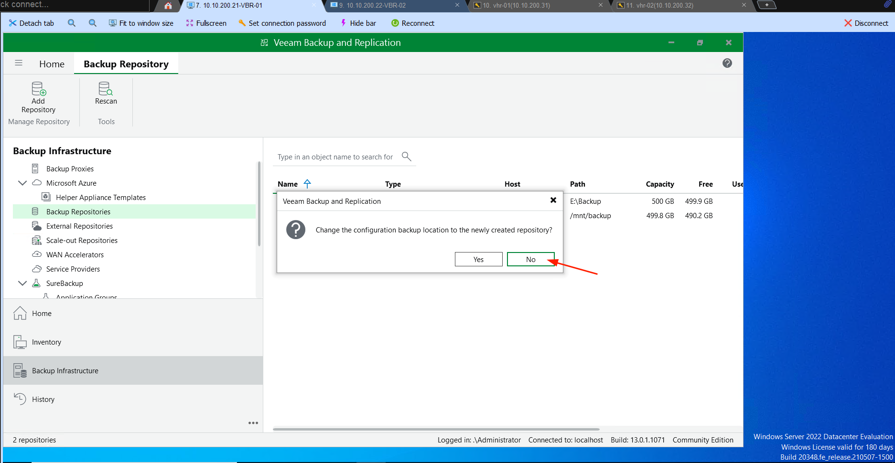This screenshot has height=463, width=895.
Task: Click Detach tab in the remote toolbar
Action: pos(32,23)
